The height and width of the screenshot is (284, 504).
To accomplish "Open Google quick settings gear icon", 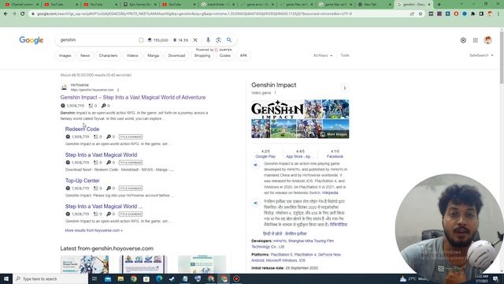I will coord(463,40).
